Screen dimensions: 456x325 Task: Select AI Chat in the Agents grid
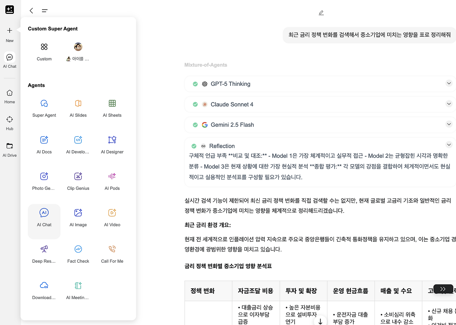pos(44,221)
